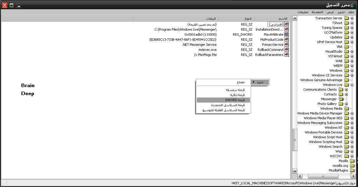Click the tree horizontal scrollbar thumb
This screenshot has width=358, height=187.
click(323, 176)
